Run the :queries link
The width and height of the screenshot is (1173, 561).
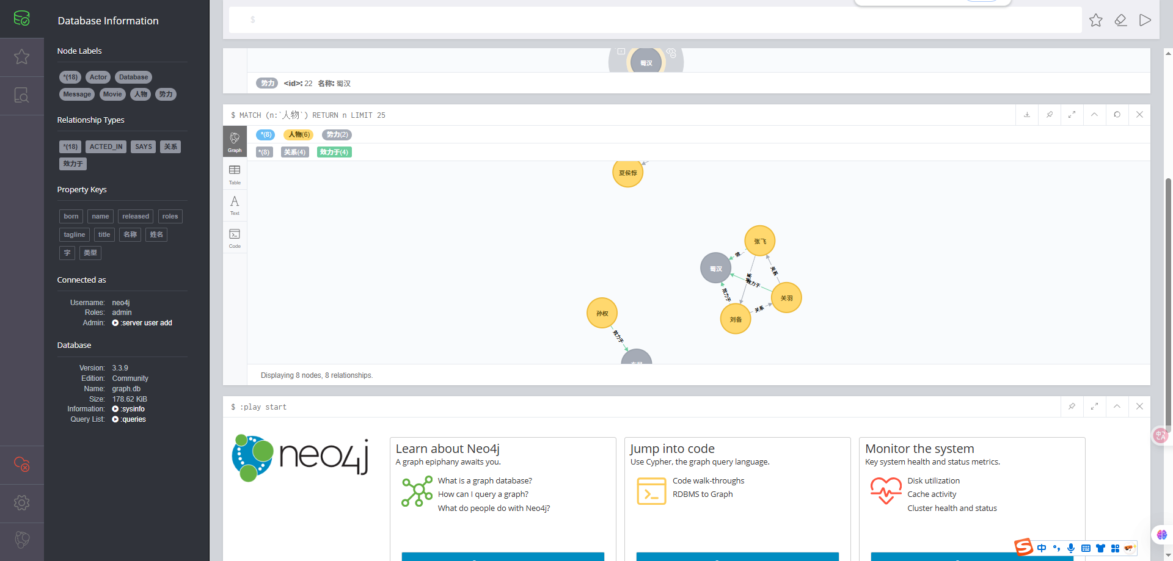pos(129,419)
